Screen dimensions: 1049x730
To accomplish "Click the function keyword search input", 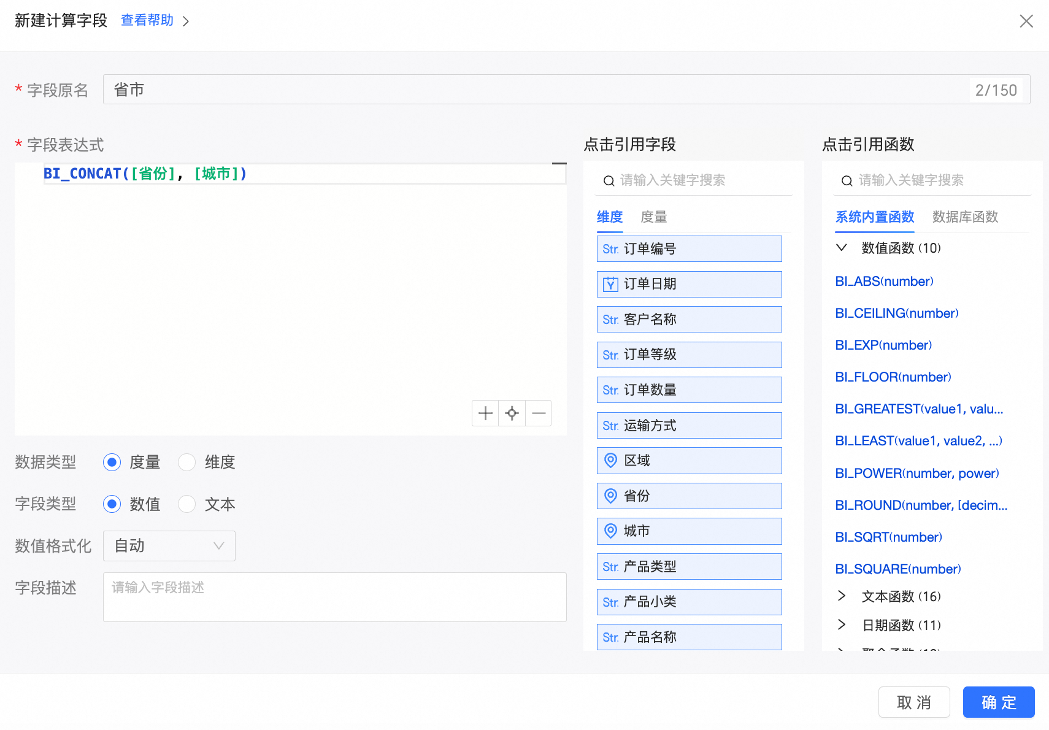I will pyautogui.click(x=932, y=180).
